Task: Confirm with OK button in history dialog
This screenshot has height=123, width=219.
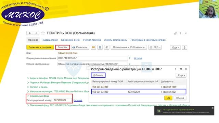Action: click(168, 98)
